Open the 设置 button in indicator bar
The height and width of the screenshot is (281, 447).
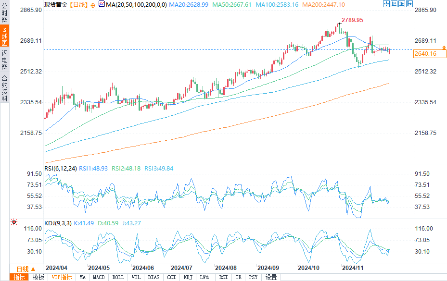(271, 277)
